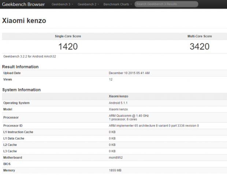Click the single-core score value 1420
Image resolution: width=227 pixels, height=175 pixels.
coord(68,46)
